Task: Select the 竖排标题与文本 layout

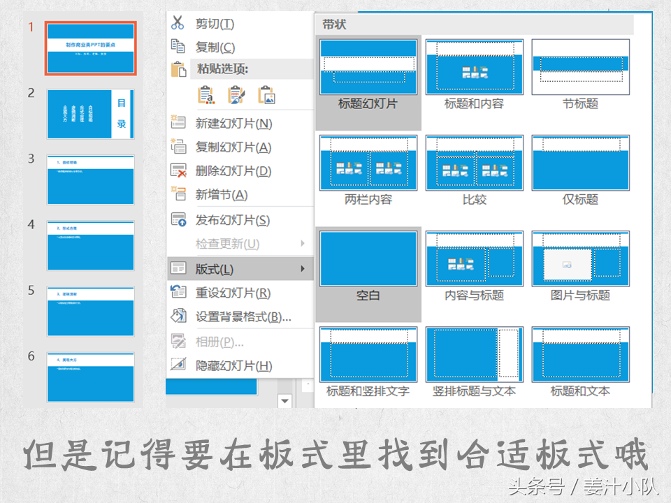Action: point(474,363)
